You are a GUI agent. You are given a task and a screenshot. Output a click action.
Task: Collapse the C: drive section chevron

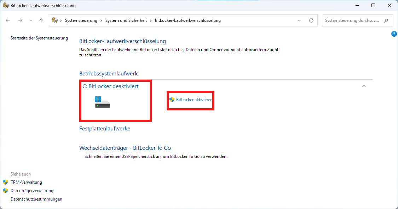coord(364,86)
